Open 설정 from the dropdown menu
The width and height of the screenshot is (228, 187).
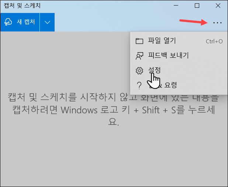179,70
